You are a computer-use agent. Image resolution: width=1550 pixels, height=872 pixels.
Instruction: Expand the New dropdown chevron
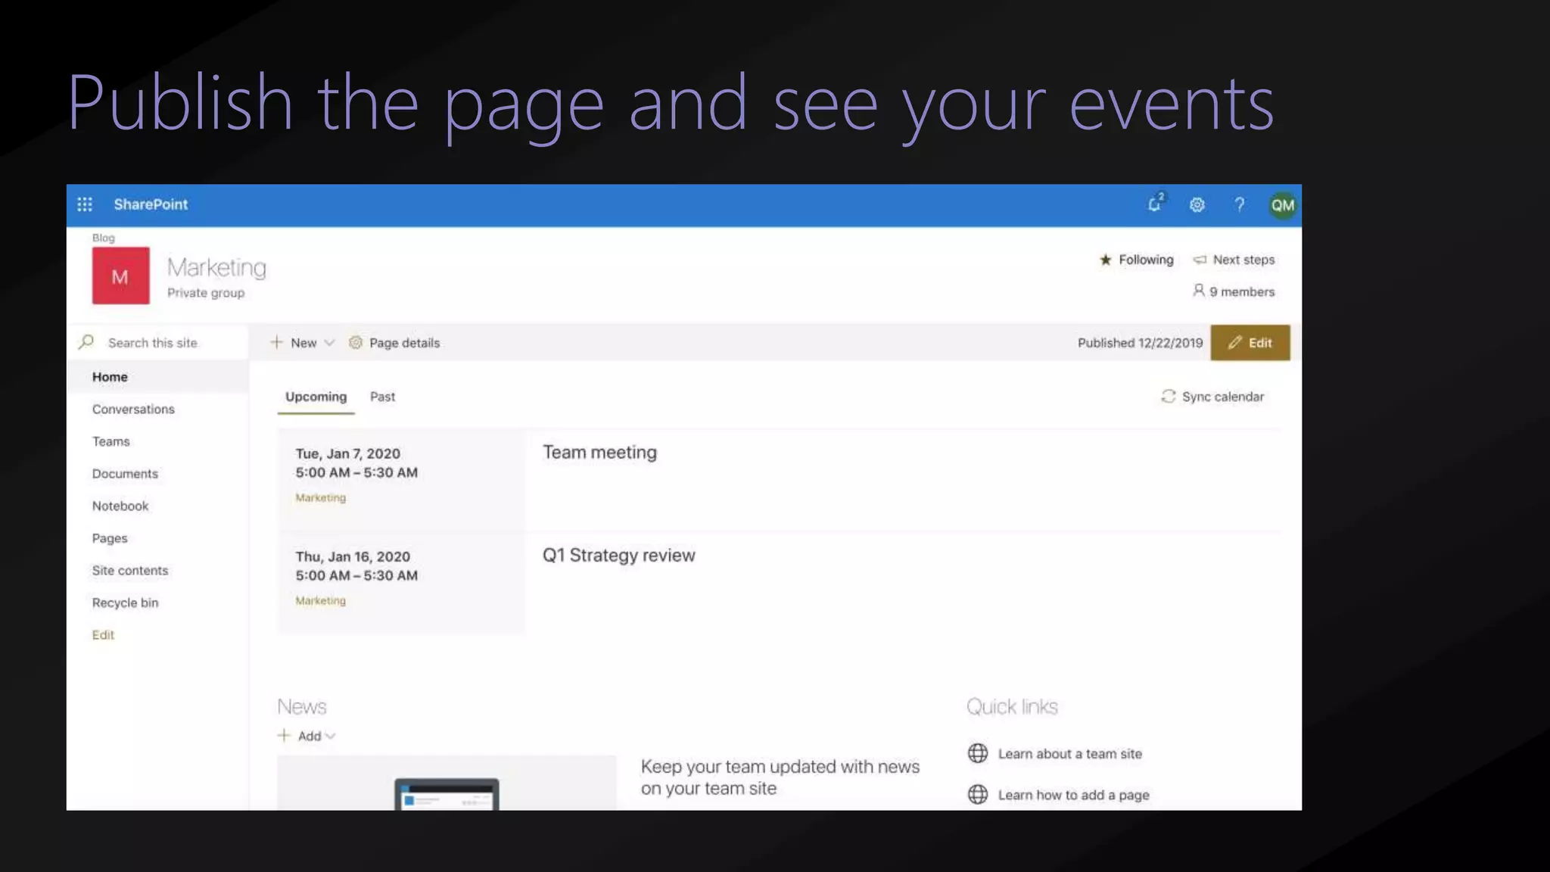(x=329, y=343)
